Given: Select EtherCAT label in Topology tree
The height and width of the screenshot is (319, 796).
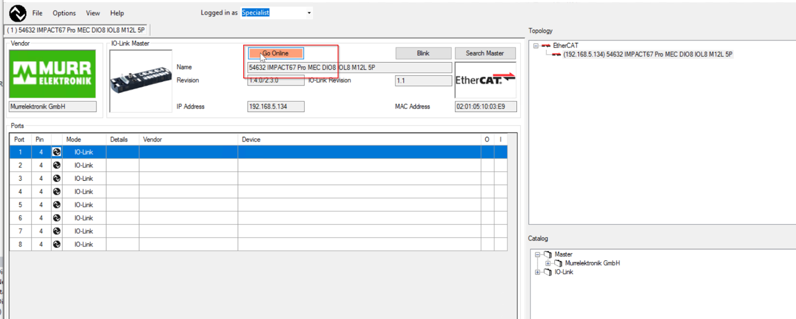Looking at the screenshot, I should click(x=566, y=45).
